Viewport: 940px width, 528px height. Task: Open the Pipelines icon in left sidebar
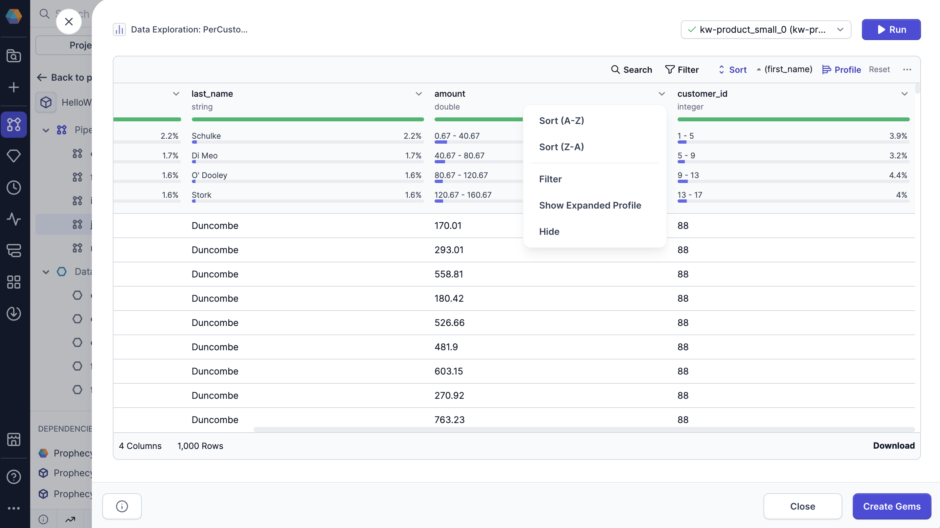pyautogui.click(x=14, y=124)
